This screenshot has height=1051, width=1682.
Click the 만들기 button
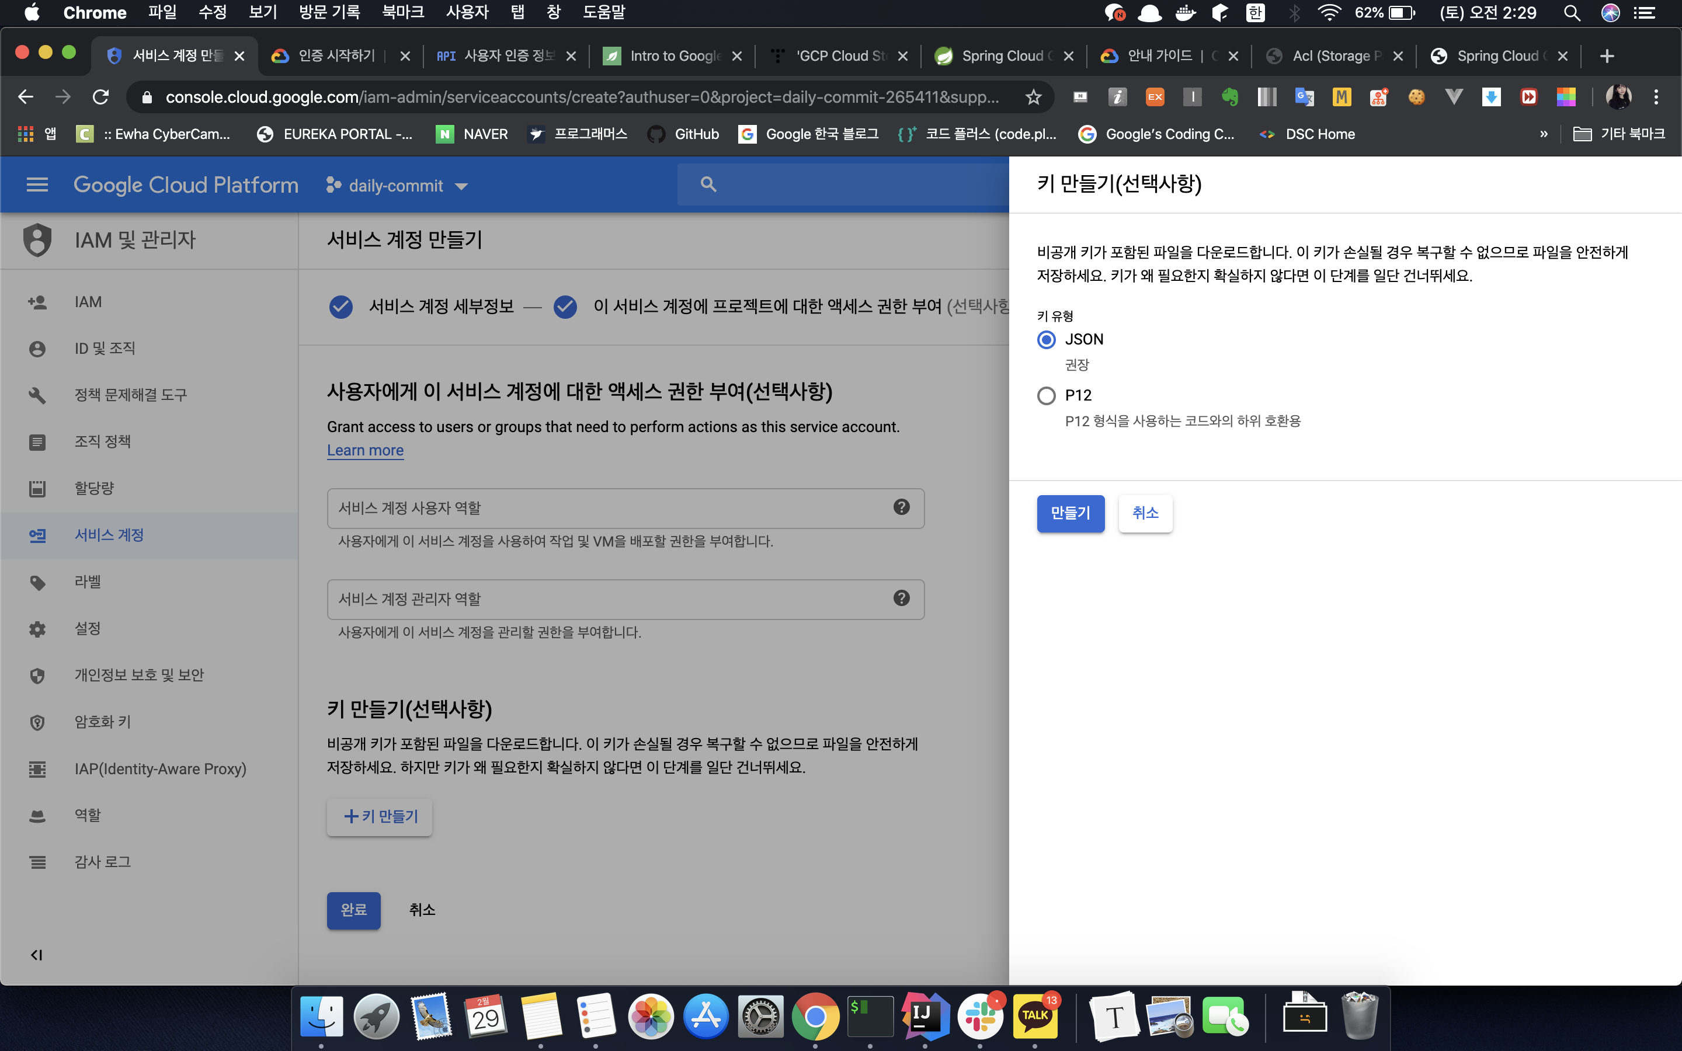[1071, 514]
